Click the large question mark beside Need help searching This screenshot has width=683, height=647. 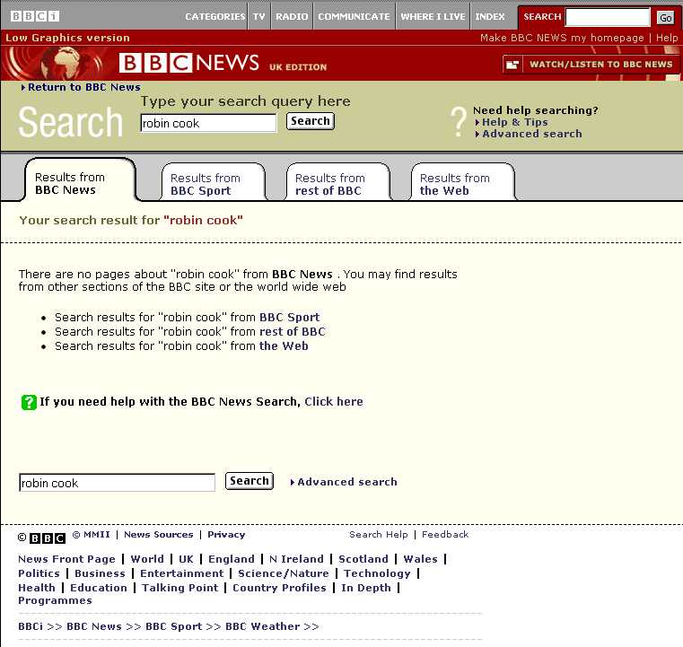point(459,122)
